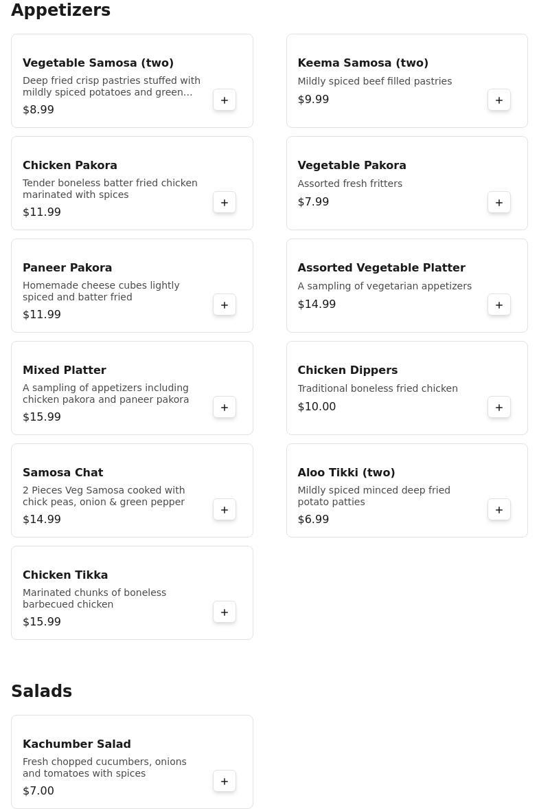
Task: Add Vegetable Pakora to cart
Action: [x=499, y=203]
